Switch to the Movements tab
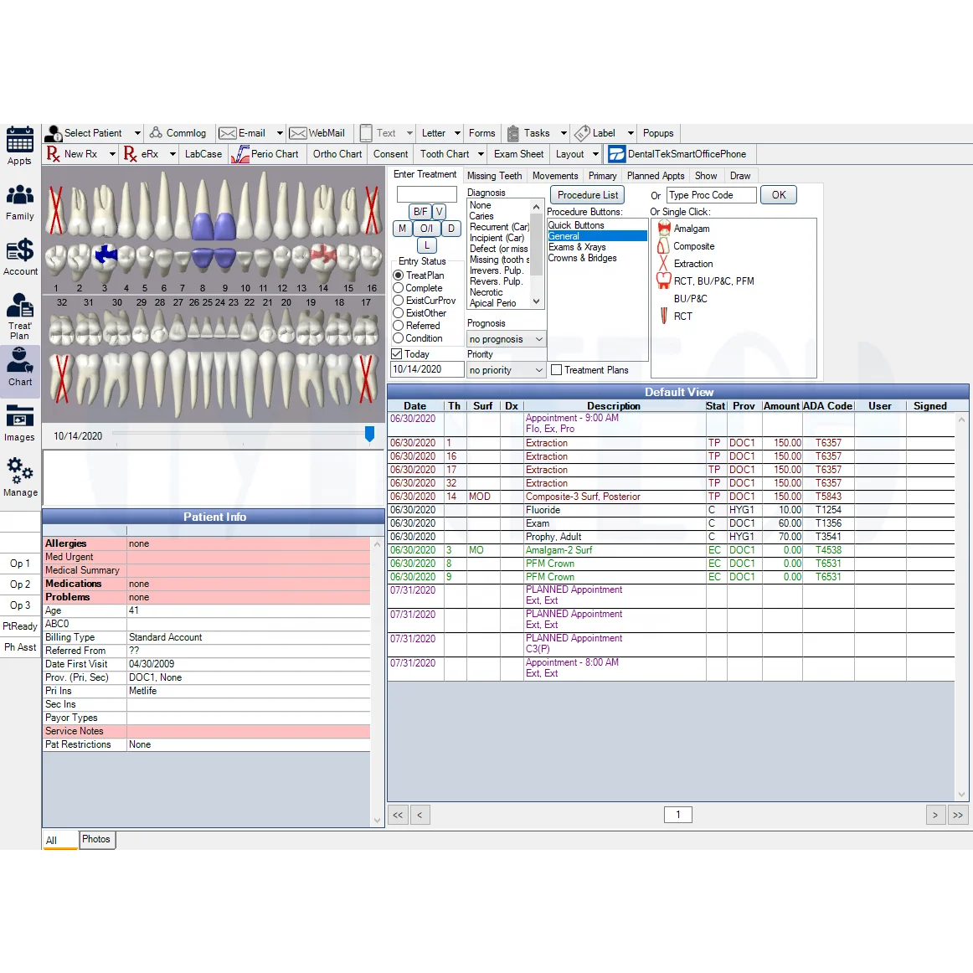The height and width of the screenshot is (973, 973). [555, 176]
